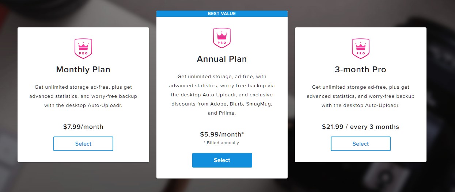The height and width of the screenshot is (192, 455).
Task: Click the Annual Plan heading
Action: point(222,59)
